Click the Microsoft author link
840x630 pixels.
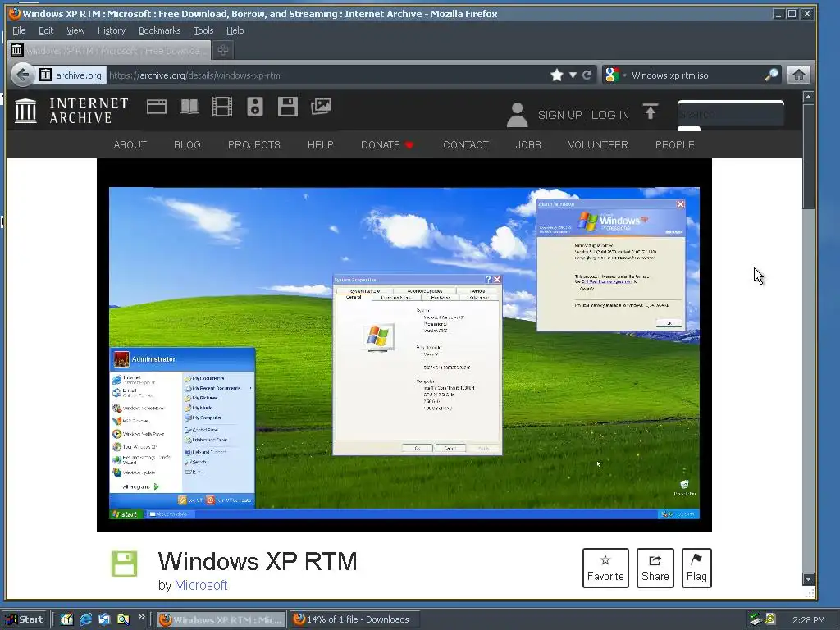pyautogui.click(x=201, y=585)
